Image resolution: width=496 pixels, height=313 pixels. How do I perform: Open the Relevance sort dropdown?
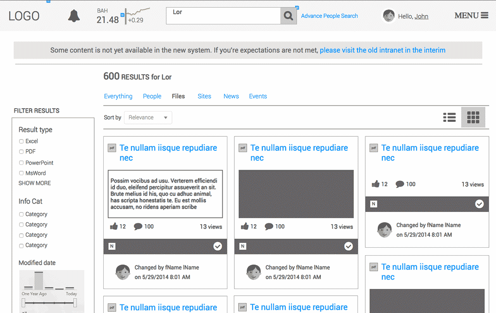click(148, 118)
